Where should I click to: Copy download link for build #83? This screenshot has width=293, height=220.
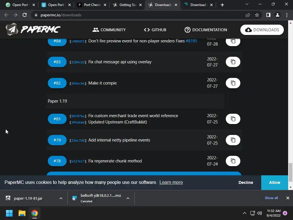233,62
